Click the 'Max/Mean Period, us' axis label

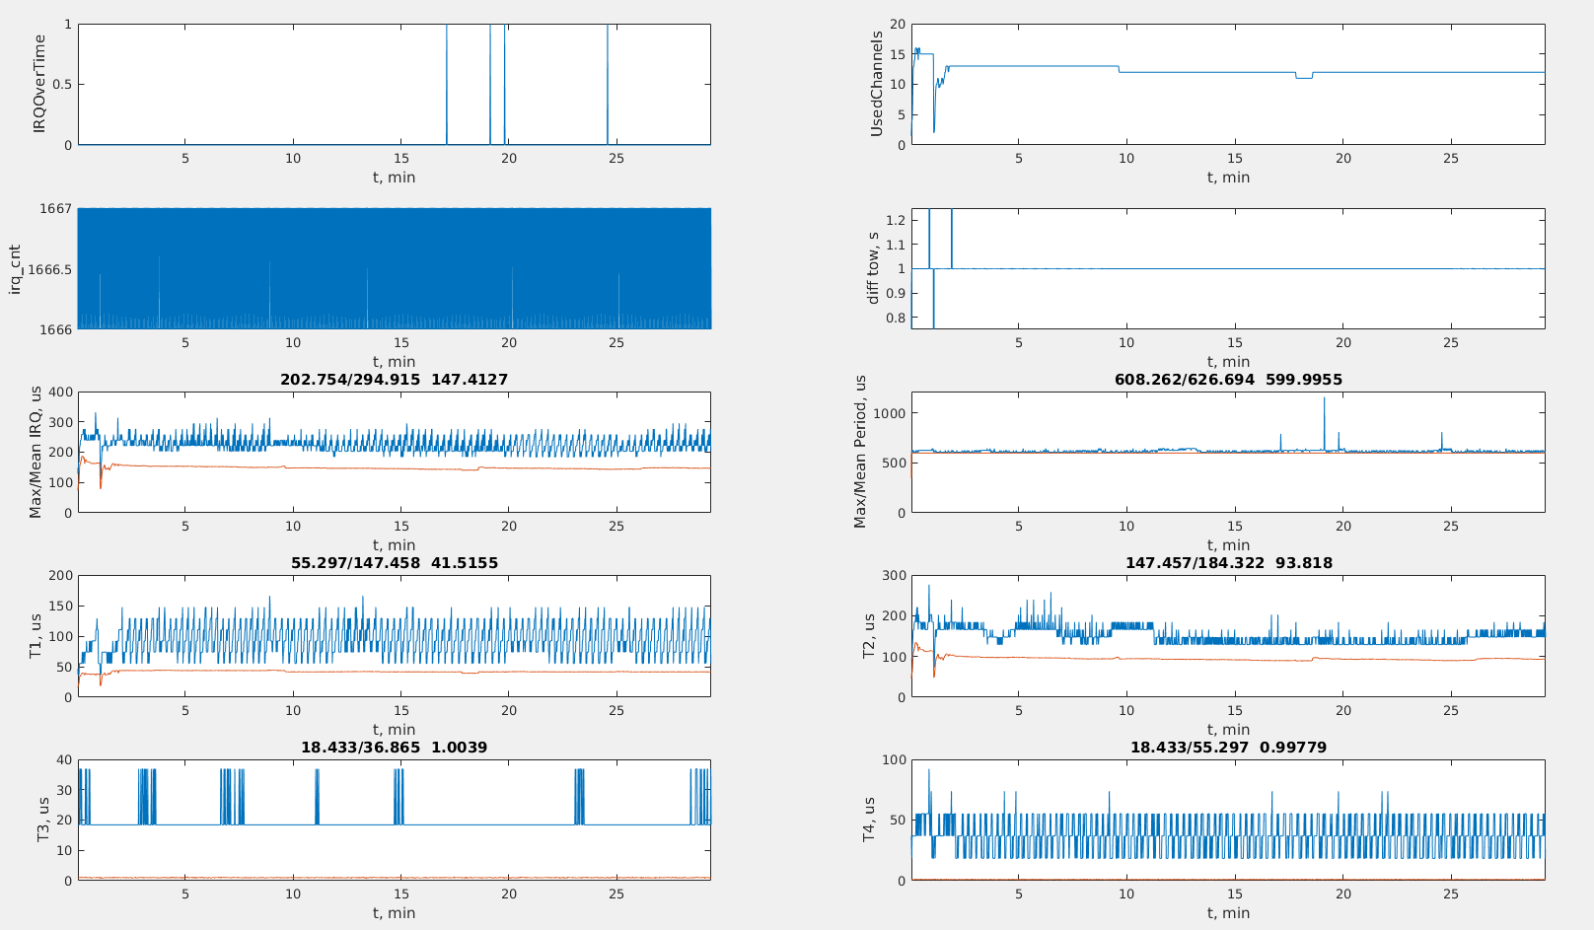click(860, 452)
